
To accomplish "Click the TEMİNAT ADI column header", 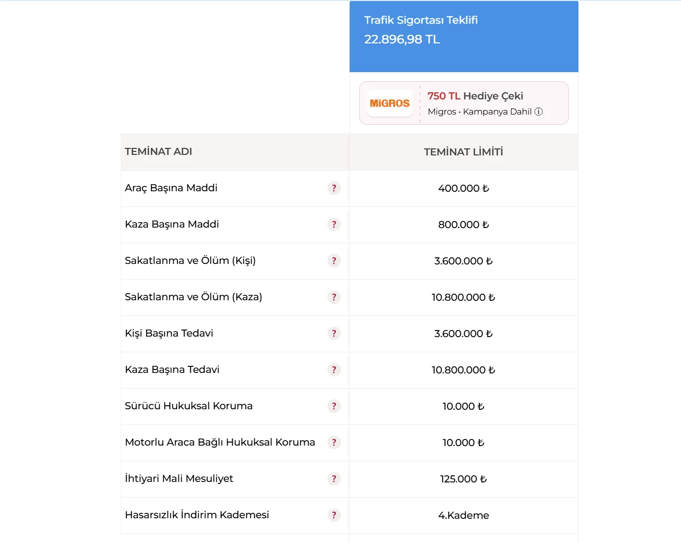I will coord(159,151).
